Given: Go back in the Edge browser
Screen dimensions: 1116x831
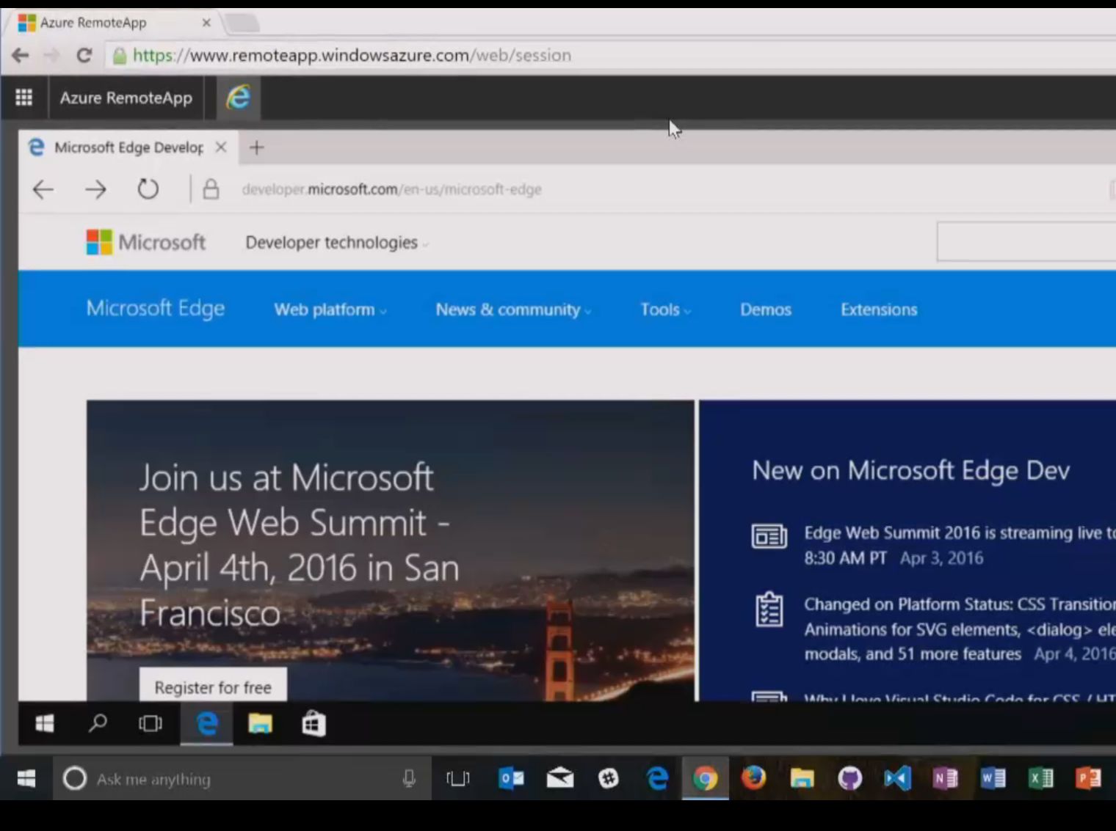Looking at the screenshot, I should click(x=43, y=189).
